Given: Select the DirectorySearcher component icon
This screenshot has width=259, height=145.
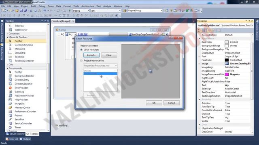Looking at the screenshot, I should (10, 84).
